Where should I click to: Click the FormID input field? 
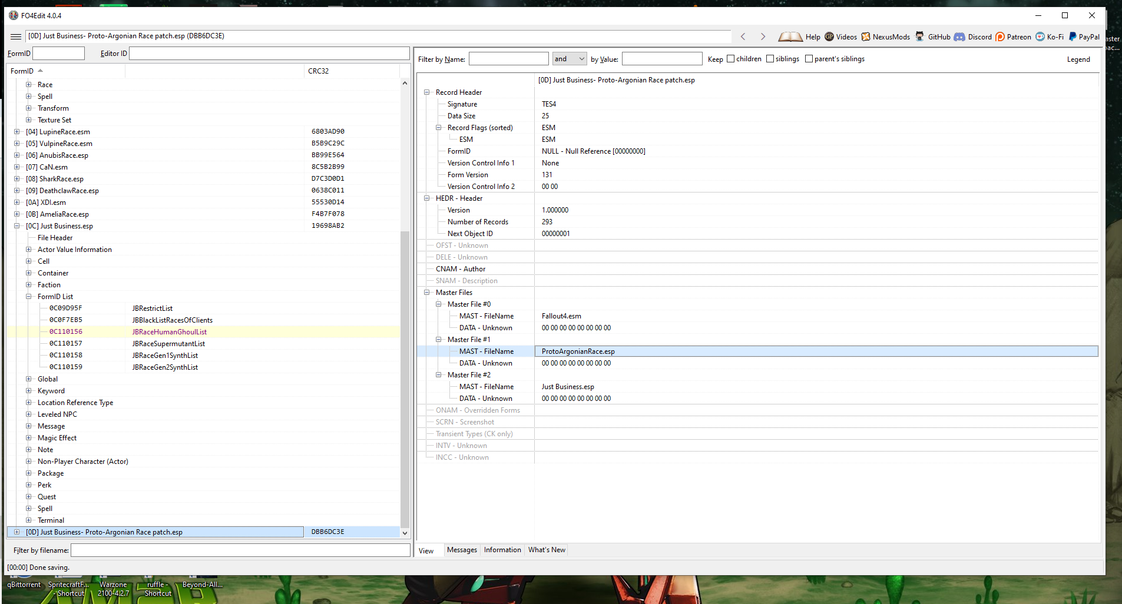pos(58,54)
